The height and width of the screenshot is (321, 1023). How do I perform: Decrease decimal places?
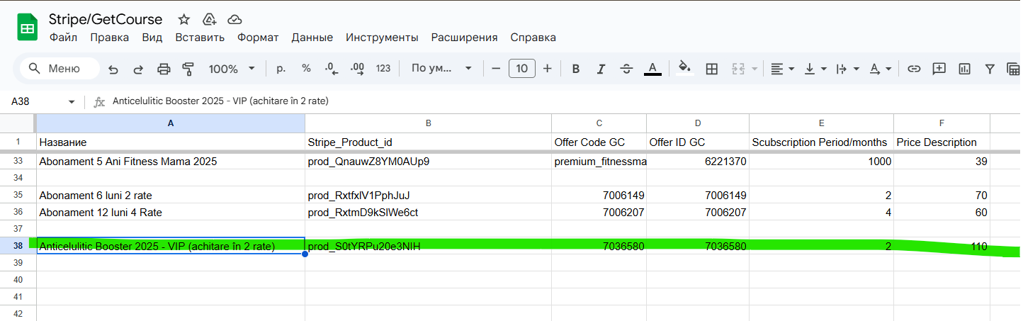click(x=332, y=69)
